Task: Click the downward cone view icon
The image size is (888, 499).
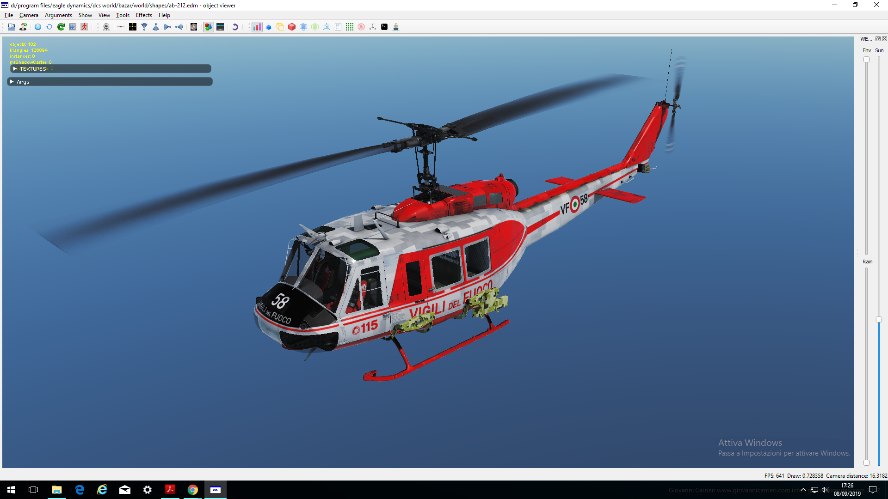Action: point(144,27)
